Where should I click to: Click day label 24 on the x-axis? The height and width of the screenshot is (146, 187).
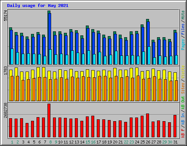pyautogui.click(x=137, y=142)
